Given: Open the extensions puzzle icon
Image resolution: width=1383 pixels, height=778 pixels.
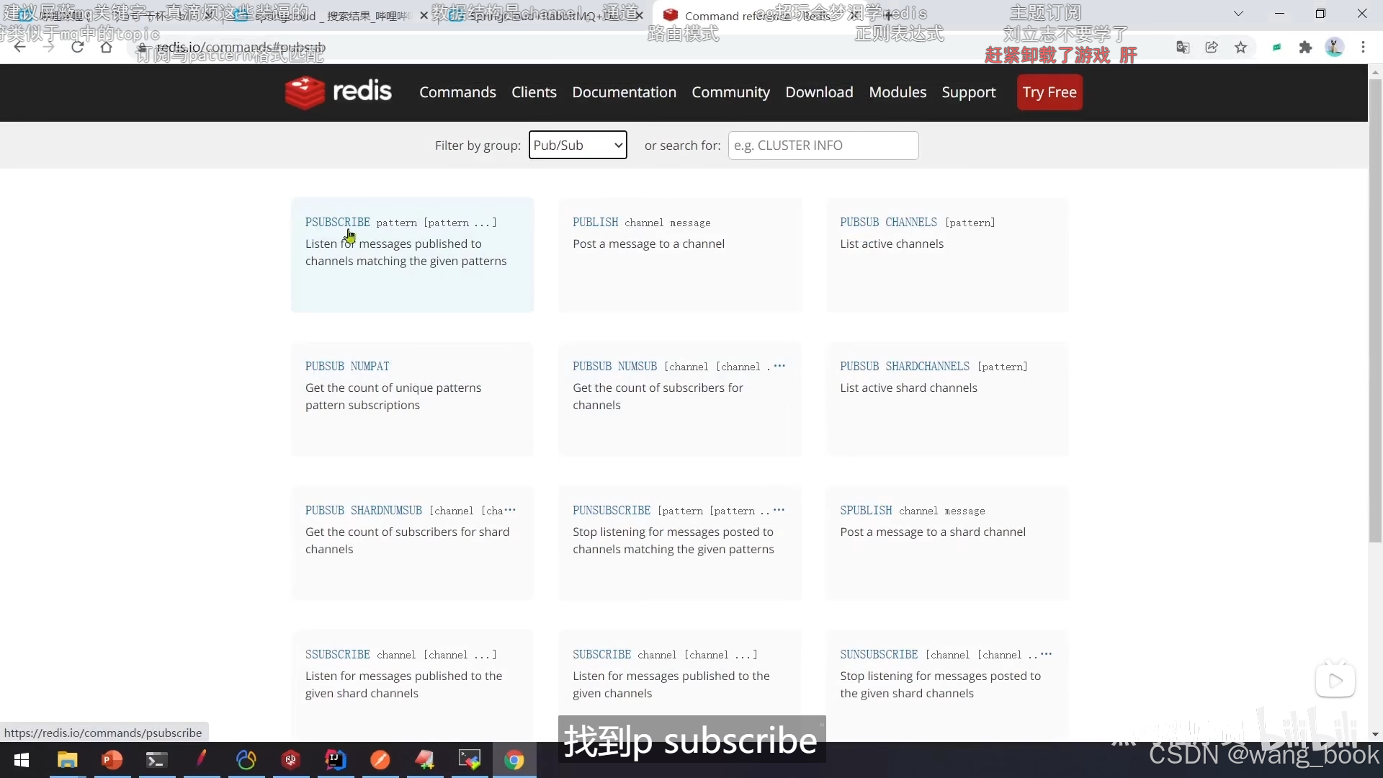Looking at the screenshot, I should click(x=1305, y=48).
